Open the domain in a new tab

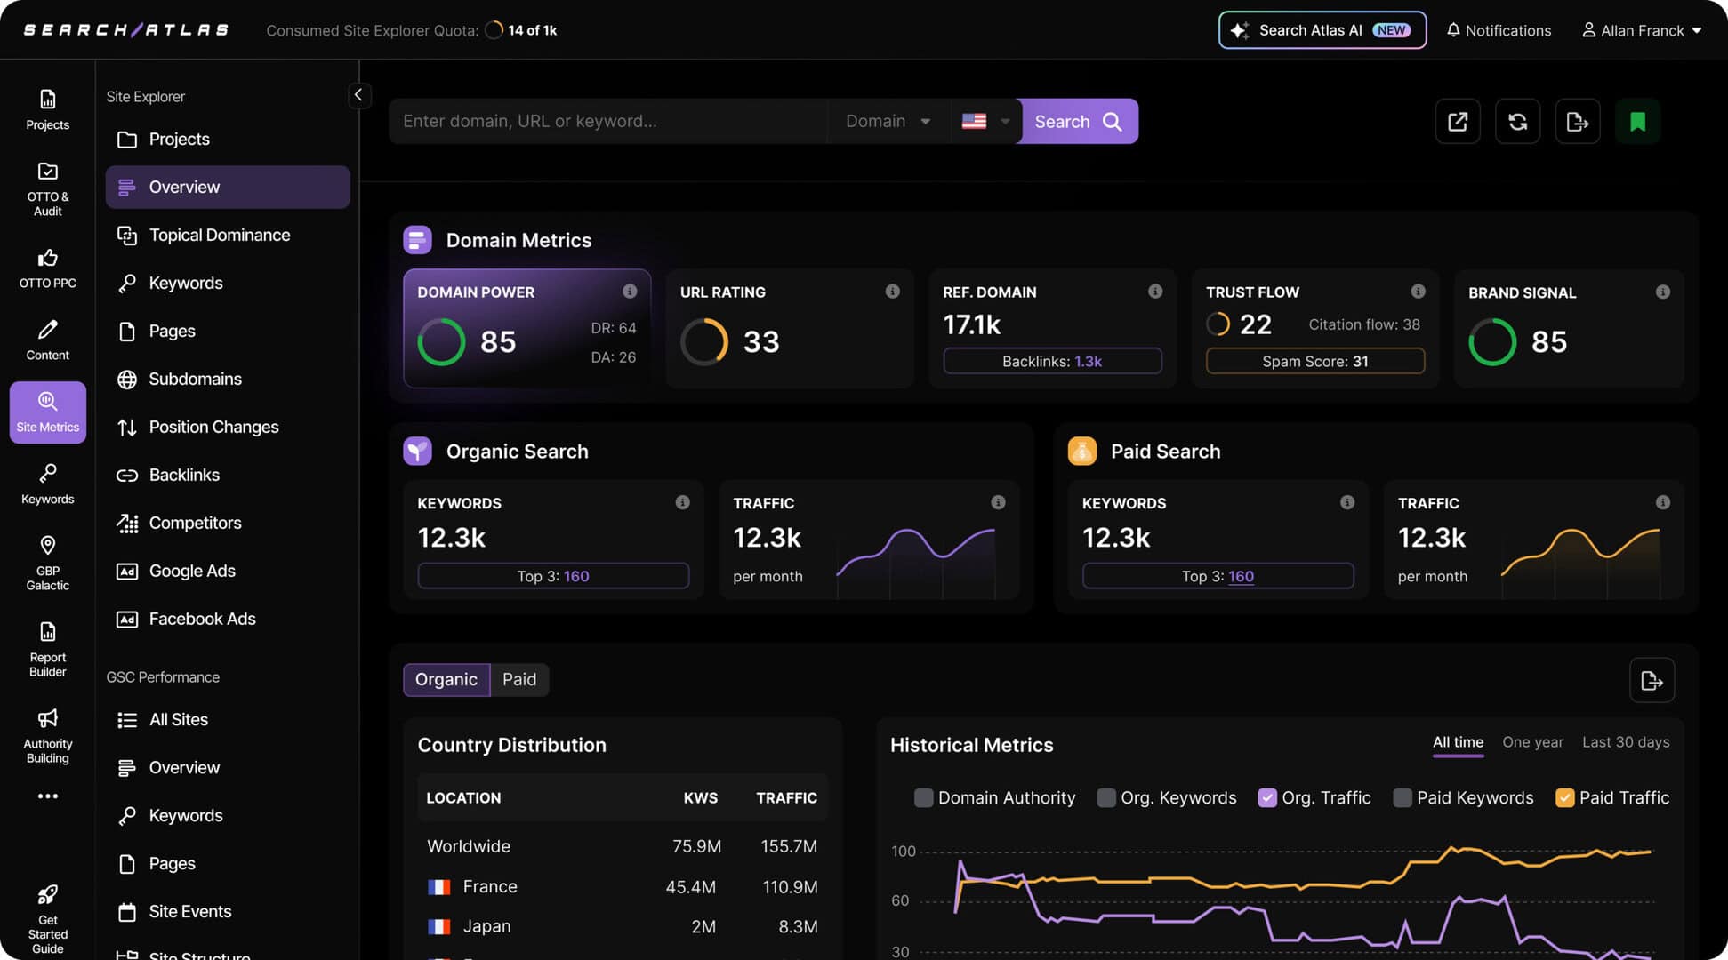(1457, 121)
